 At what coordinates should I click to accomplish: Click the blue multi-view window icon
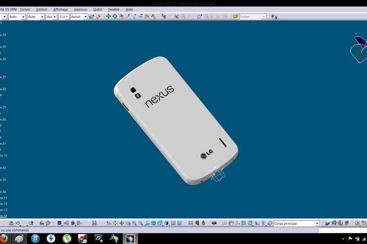coord(153,223)
